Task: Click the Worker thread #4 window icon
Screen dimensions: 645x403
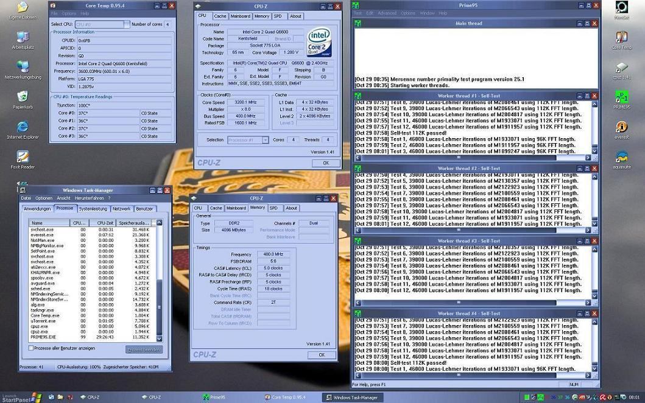Action: click(358, 314)
